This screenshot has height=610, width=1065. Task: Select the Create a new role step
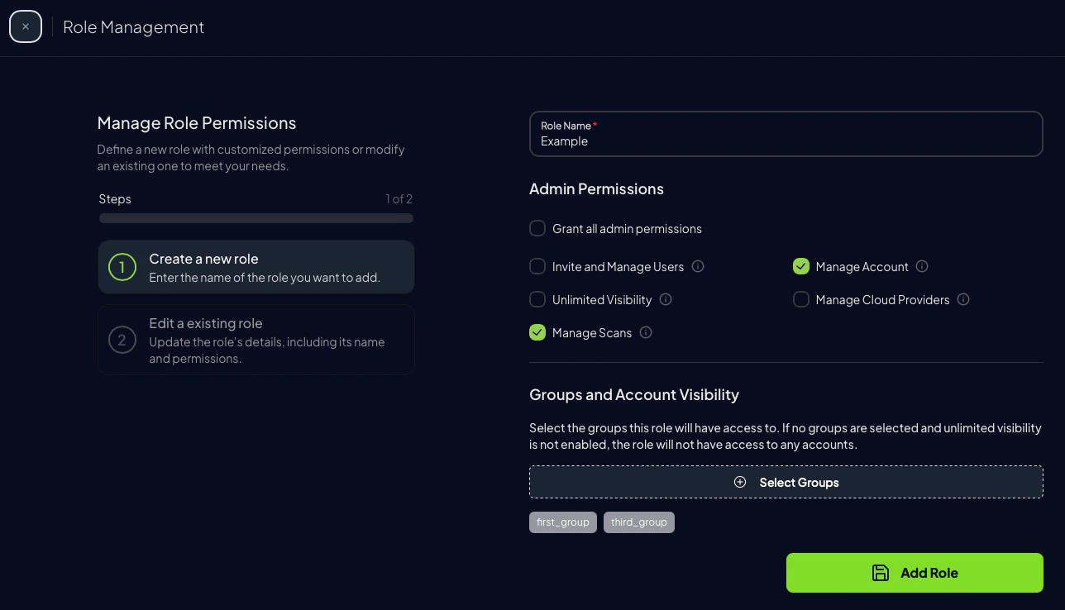pos(256,268)
